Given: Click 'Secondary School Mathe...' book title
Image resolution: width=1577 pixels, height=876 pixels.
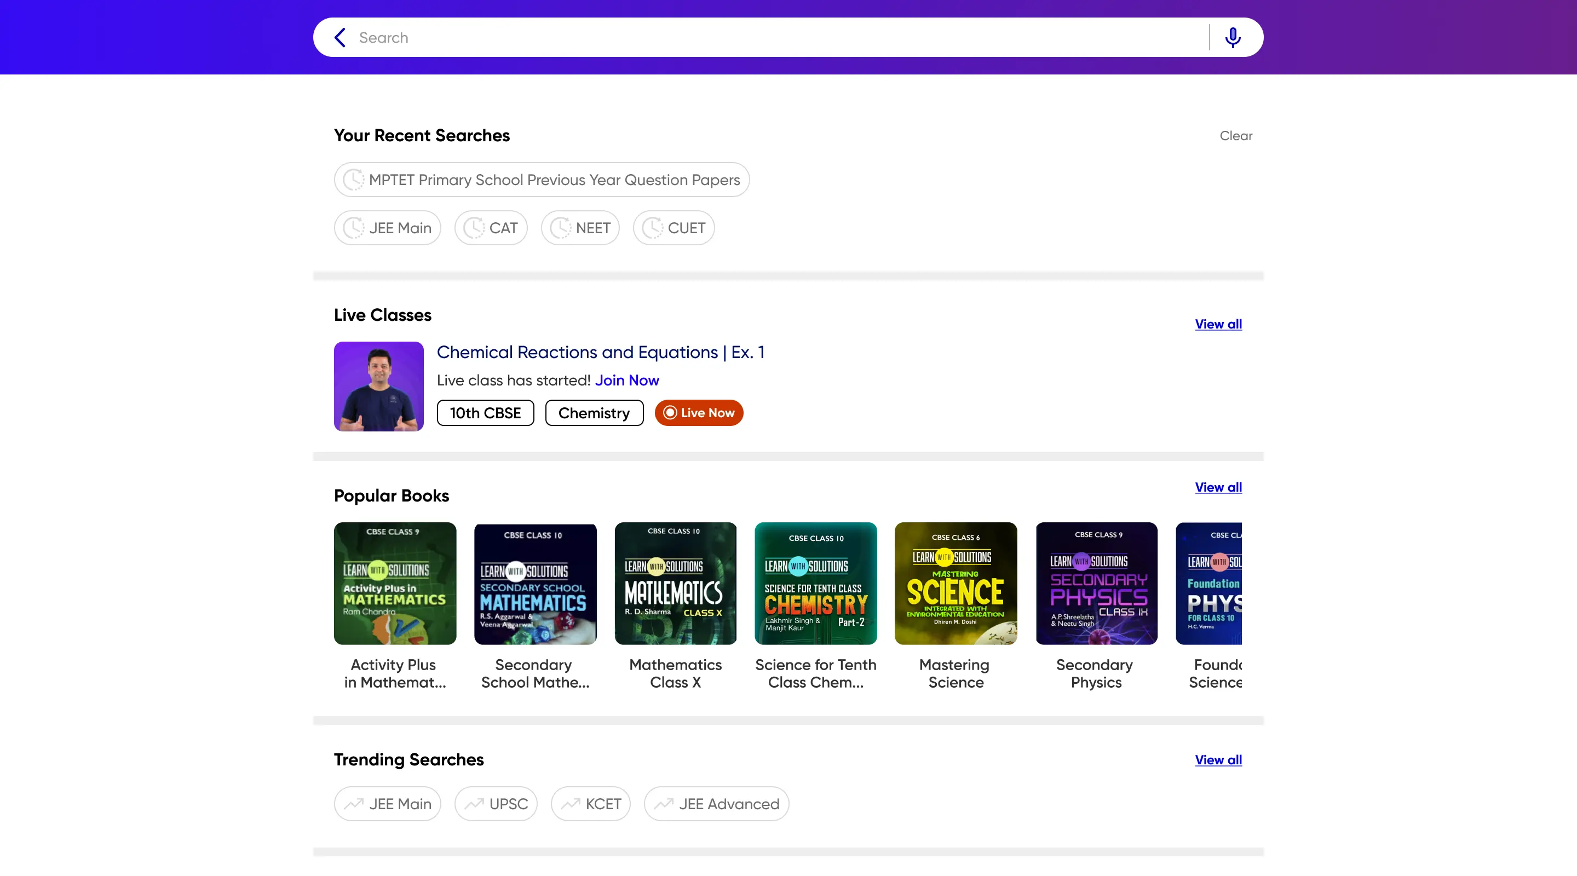Looking at the screenshot, I should [535, 673].
